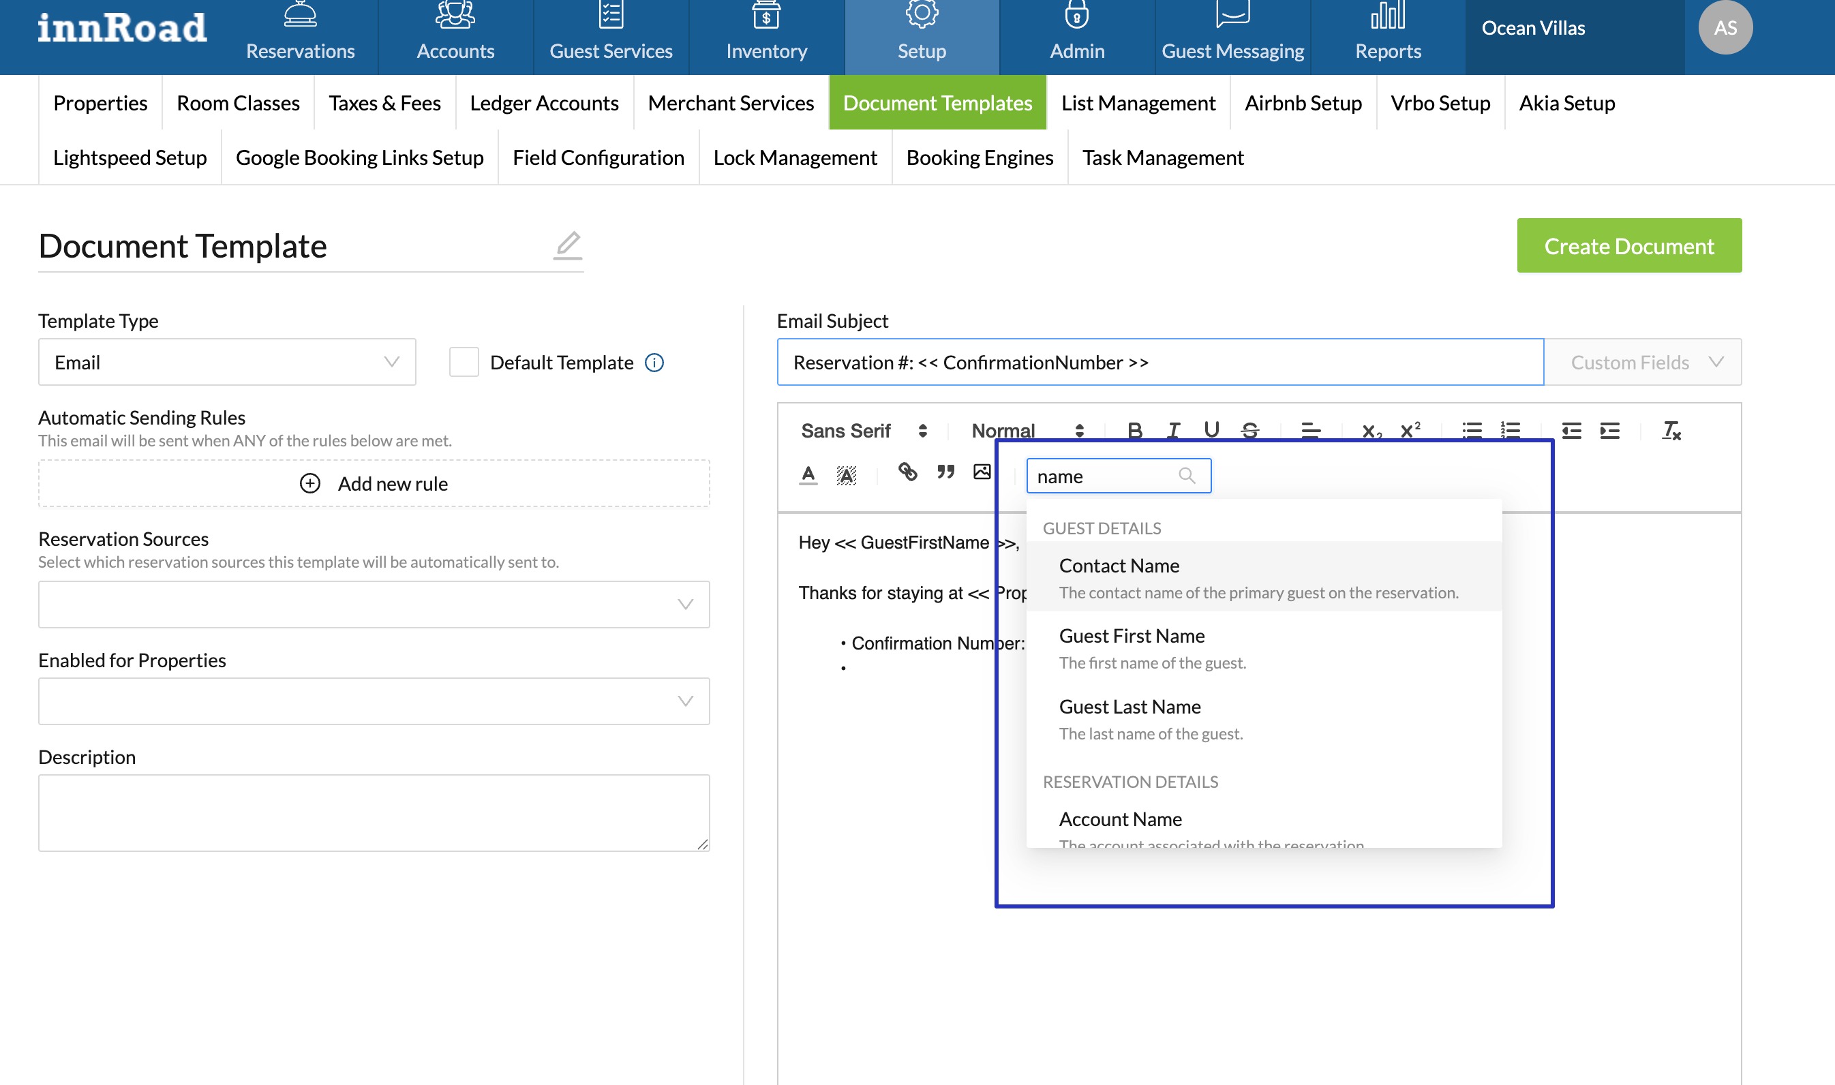The width and height of the screenshot is (1835, 1085).
Task: Click the Create Document button
Action: click(x=1629, y=245)
